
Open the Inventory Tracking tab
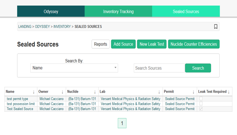click(119, 11)
